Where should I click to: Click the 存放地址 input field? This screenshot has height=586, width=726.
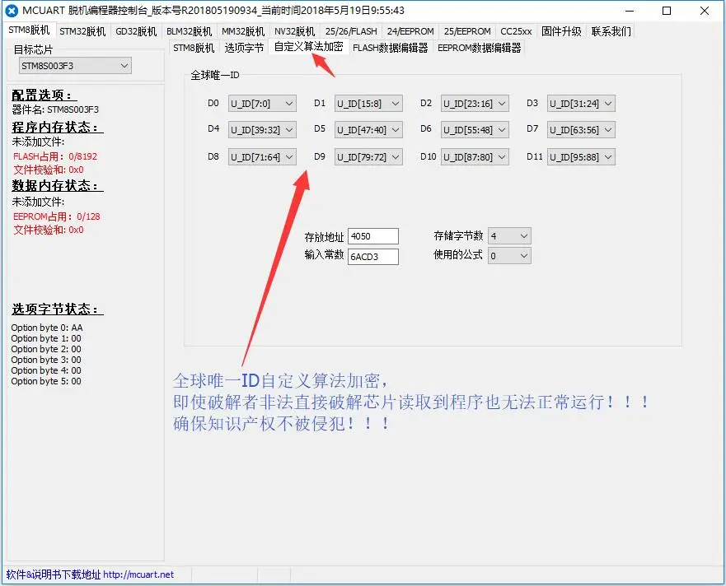click(x=373, y=236)
